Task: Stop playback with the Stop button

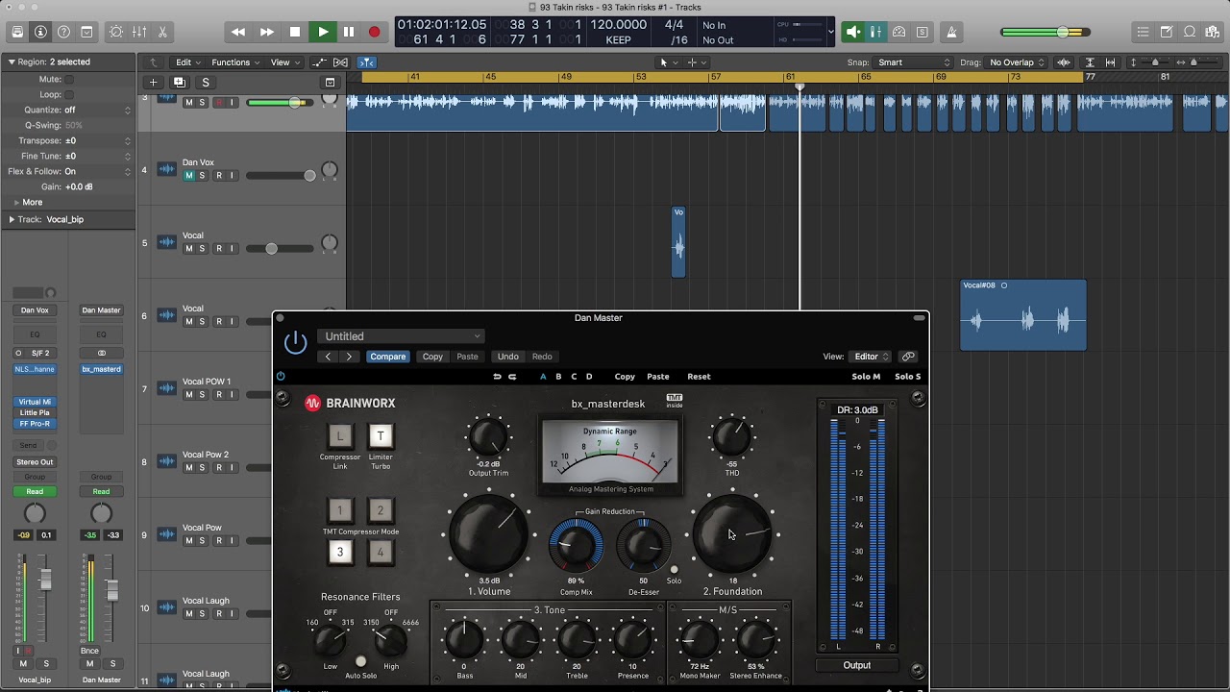Action: pyautogui.click(x=295, y=32)
